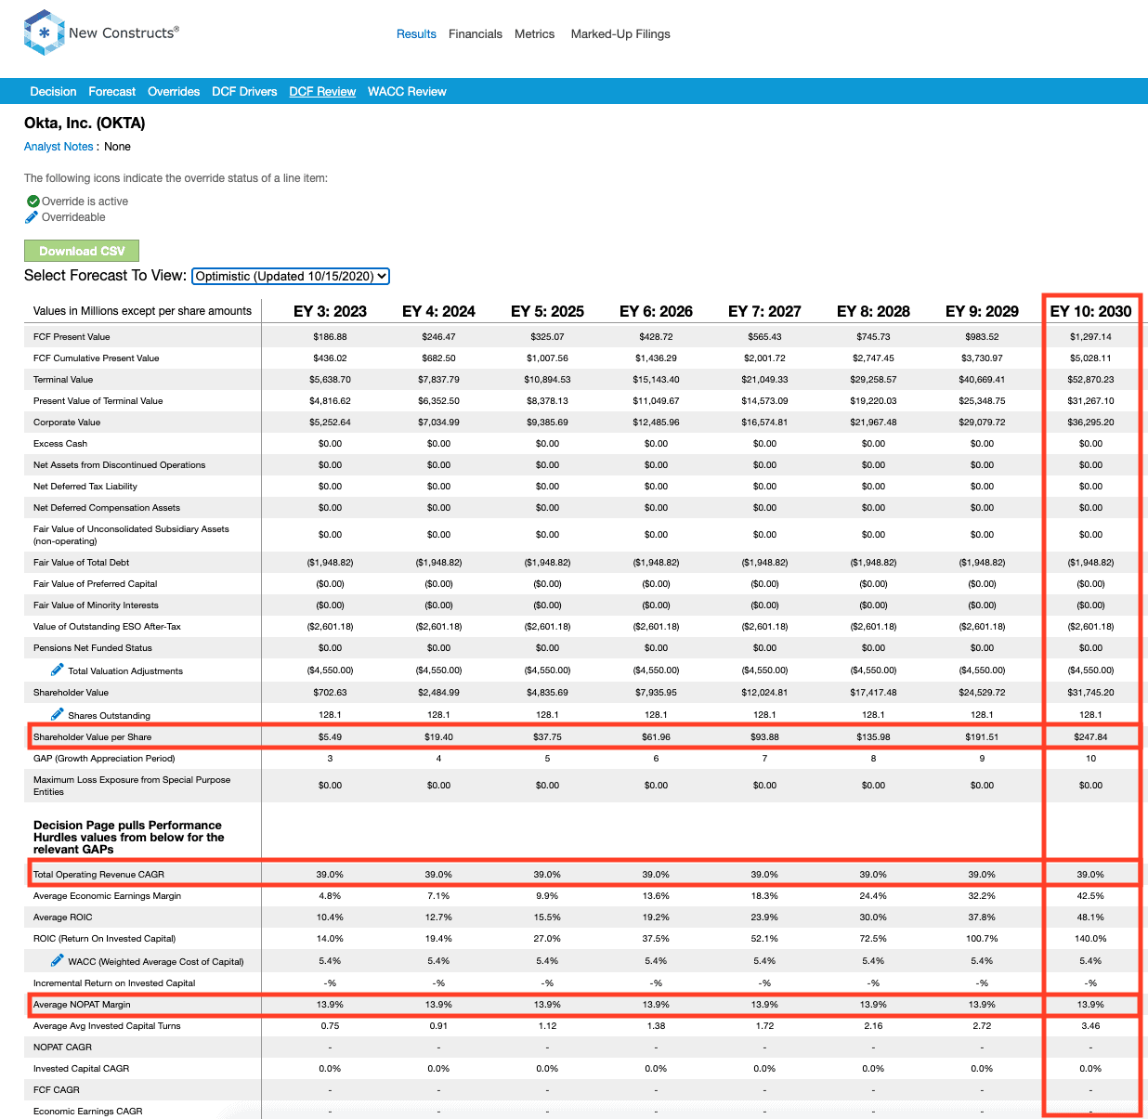1148x1119 pixels.
Task: Open the Metrics menu item
Action: (535, 34)
